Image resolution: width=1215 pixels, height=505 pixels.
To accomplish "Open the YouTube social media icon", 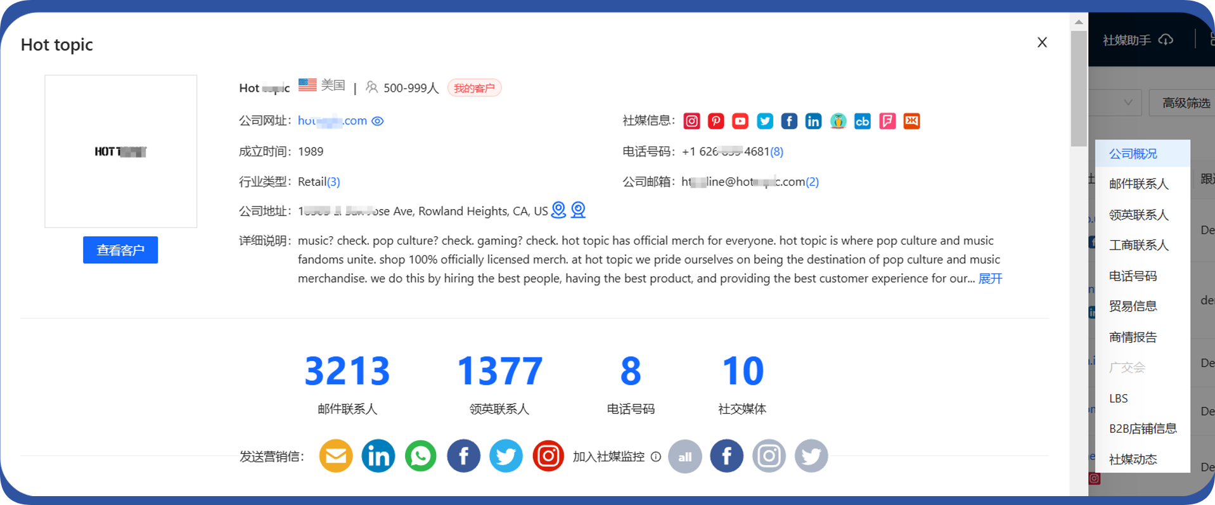I will click(740, 121).
